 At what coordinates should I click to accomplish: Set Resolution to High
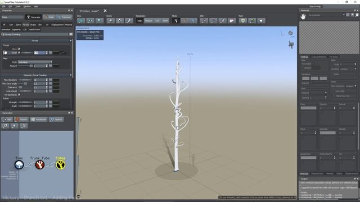coord(139,21)
